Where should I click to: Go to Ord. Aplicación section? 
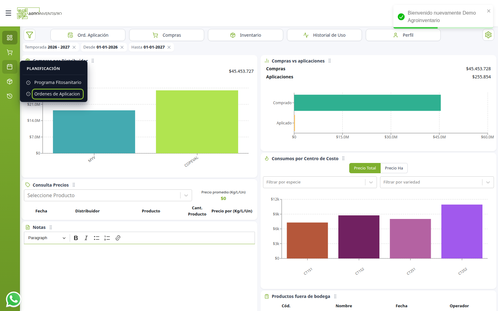pos(88,35)
